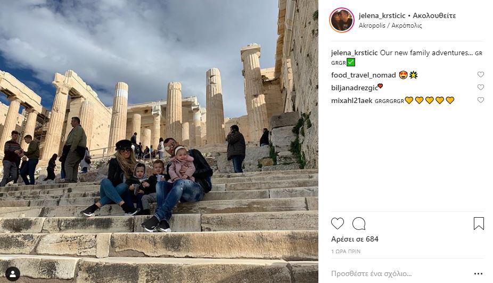Open jelena_krsticic username in caption

[355, 53]
